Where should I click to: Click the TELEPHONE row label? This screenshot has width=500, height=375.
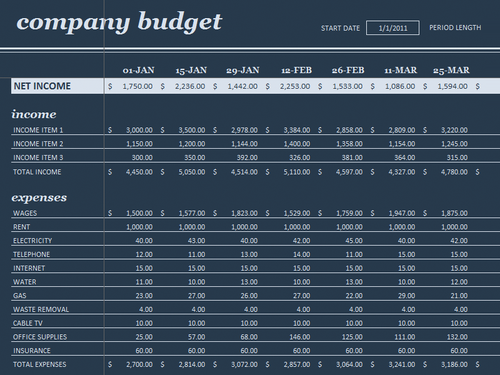(x=32, y=254)
